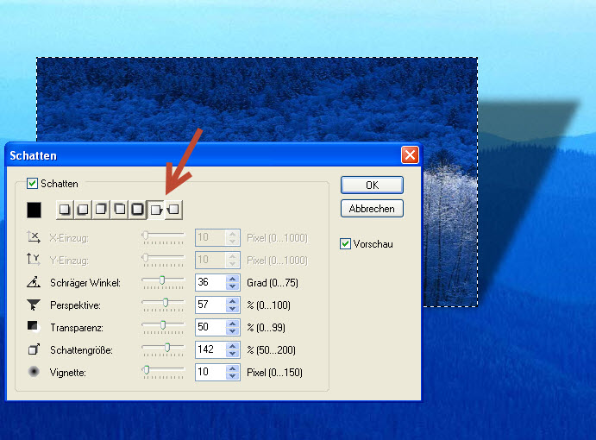Click the Y-Einzug offset icon
Image resolution: width=596 pixels, height=440 pixels.
pos(34,260)
